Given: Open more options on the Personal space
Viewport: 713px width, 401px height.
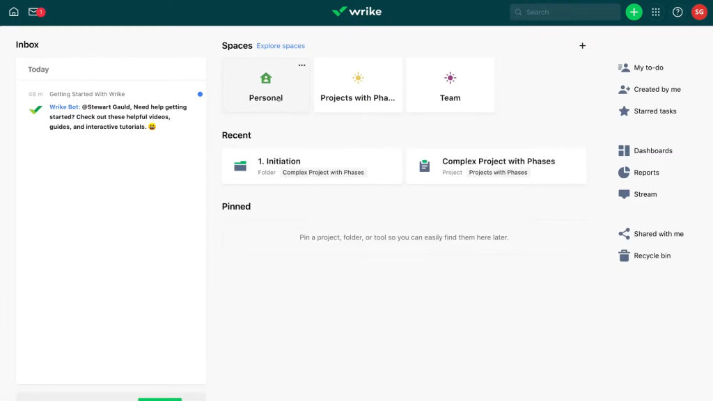Looking at the screenshot, I should (301, 65).
